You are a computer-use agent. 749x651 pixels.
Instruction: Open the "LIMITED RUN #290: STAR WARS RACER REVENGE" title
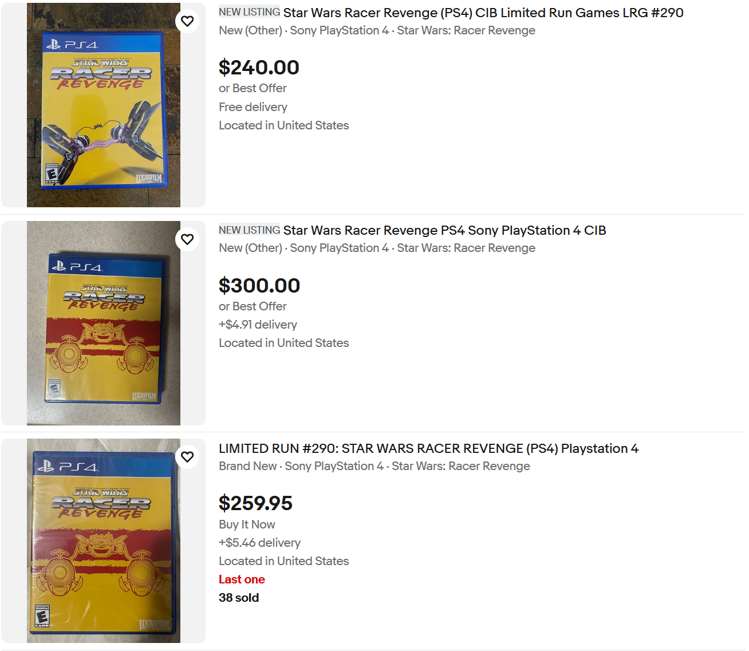(428, 448)
